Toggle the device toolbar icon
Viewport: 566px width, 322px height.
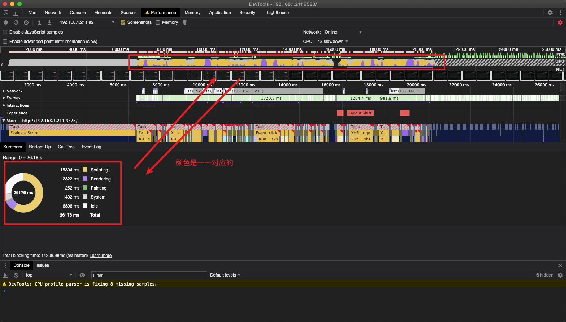point(16,13)
